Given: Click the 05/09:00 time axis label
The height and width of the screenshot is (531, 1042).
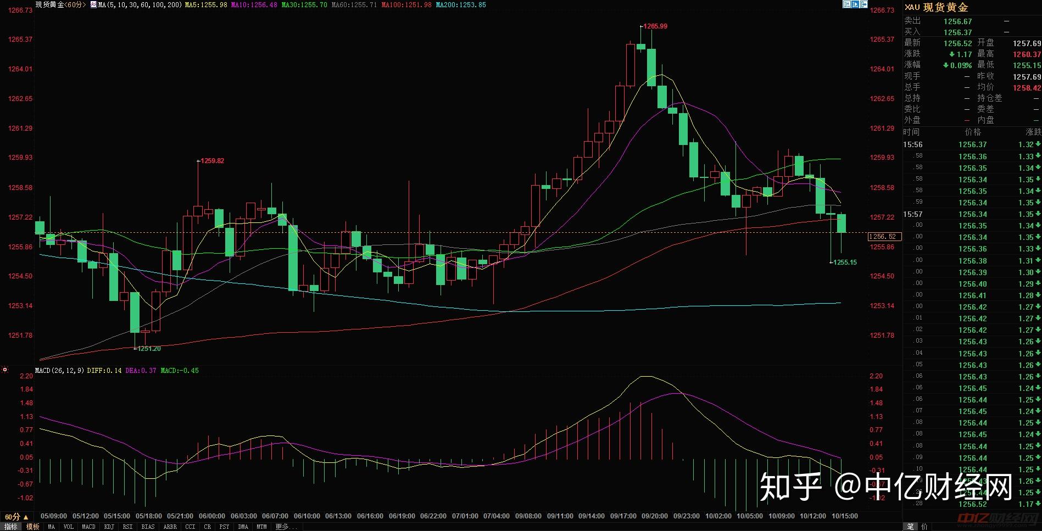Looking at the screenshot, I should tap(54, 516).
